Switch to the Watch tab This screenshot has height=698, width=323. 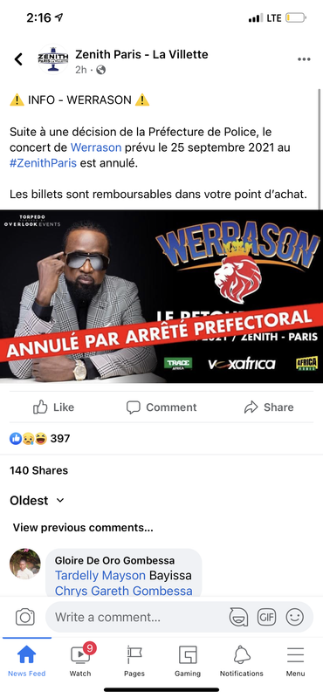click(x=80, y=660)
